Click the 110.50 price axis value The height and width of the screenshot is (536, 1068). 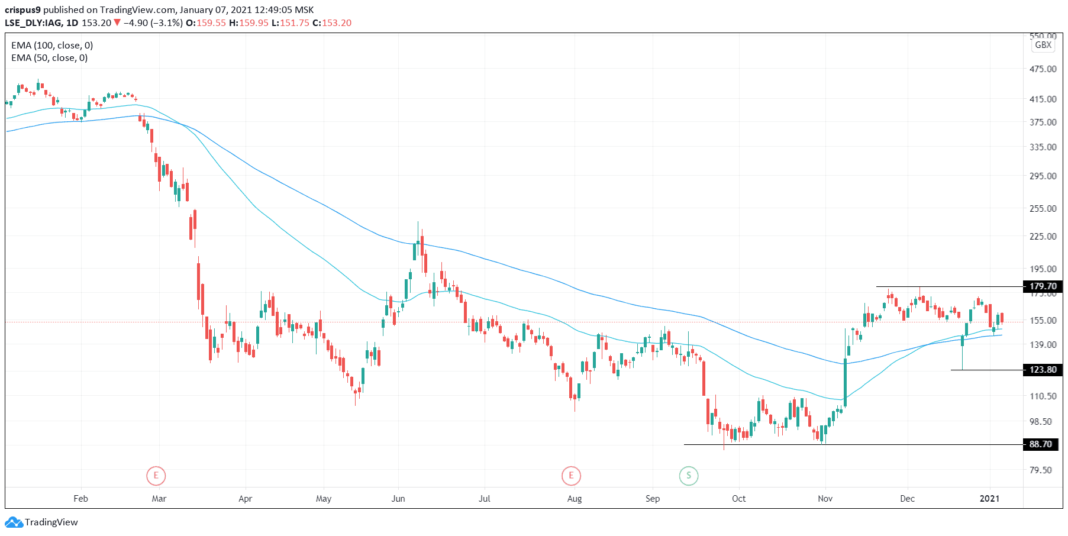coord(1043,396)
